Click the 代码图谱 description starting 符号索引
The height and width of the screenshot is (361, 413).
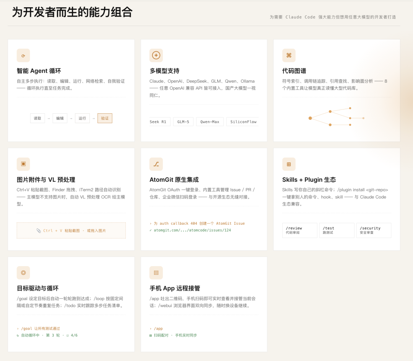pyautogui.click(x=335, y=85)
